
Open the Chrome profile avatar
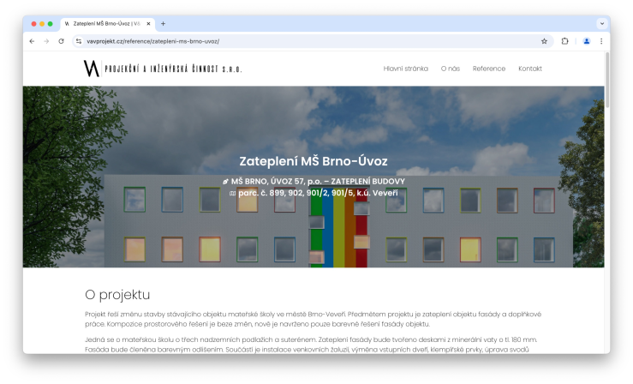click(x=587, y=41)
